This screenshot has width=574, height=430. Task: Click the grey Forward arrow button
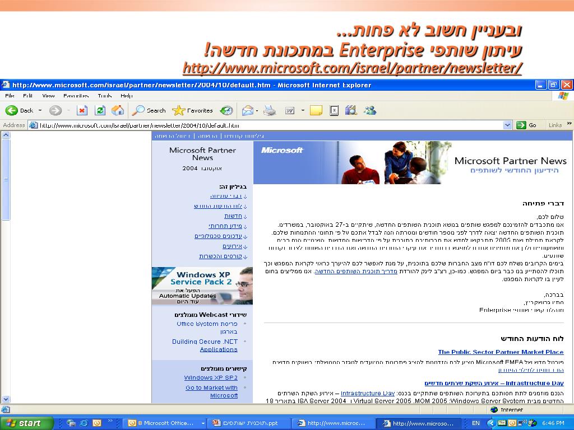click(55, 110)
